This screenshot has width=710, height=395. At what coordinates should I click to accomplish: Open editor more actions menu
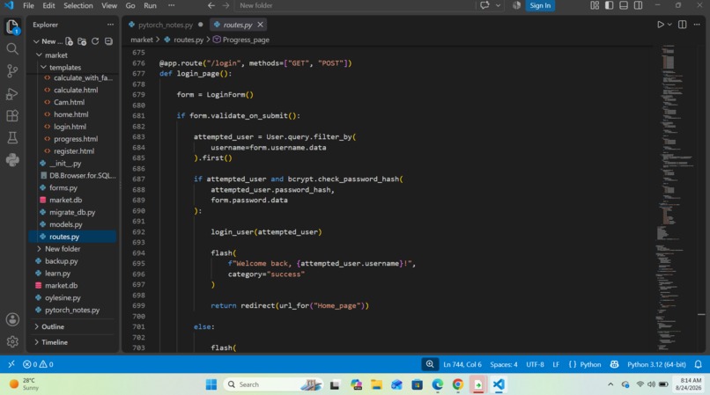tap(697, 25)
